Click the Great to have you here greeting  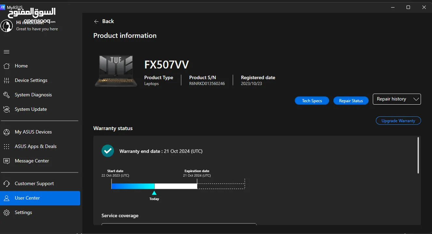click(37, 29)
